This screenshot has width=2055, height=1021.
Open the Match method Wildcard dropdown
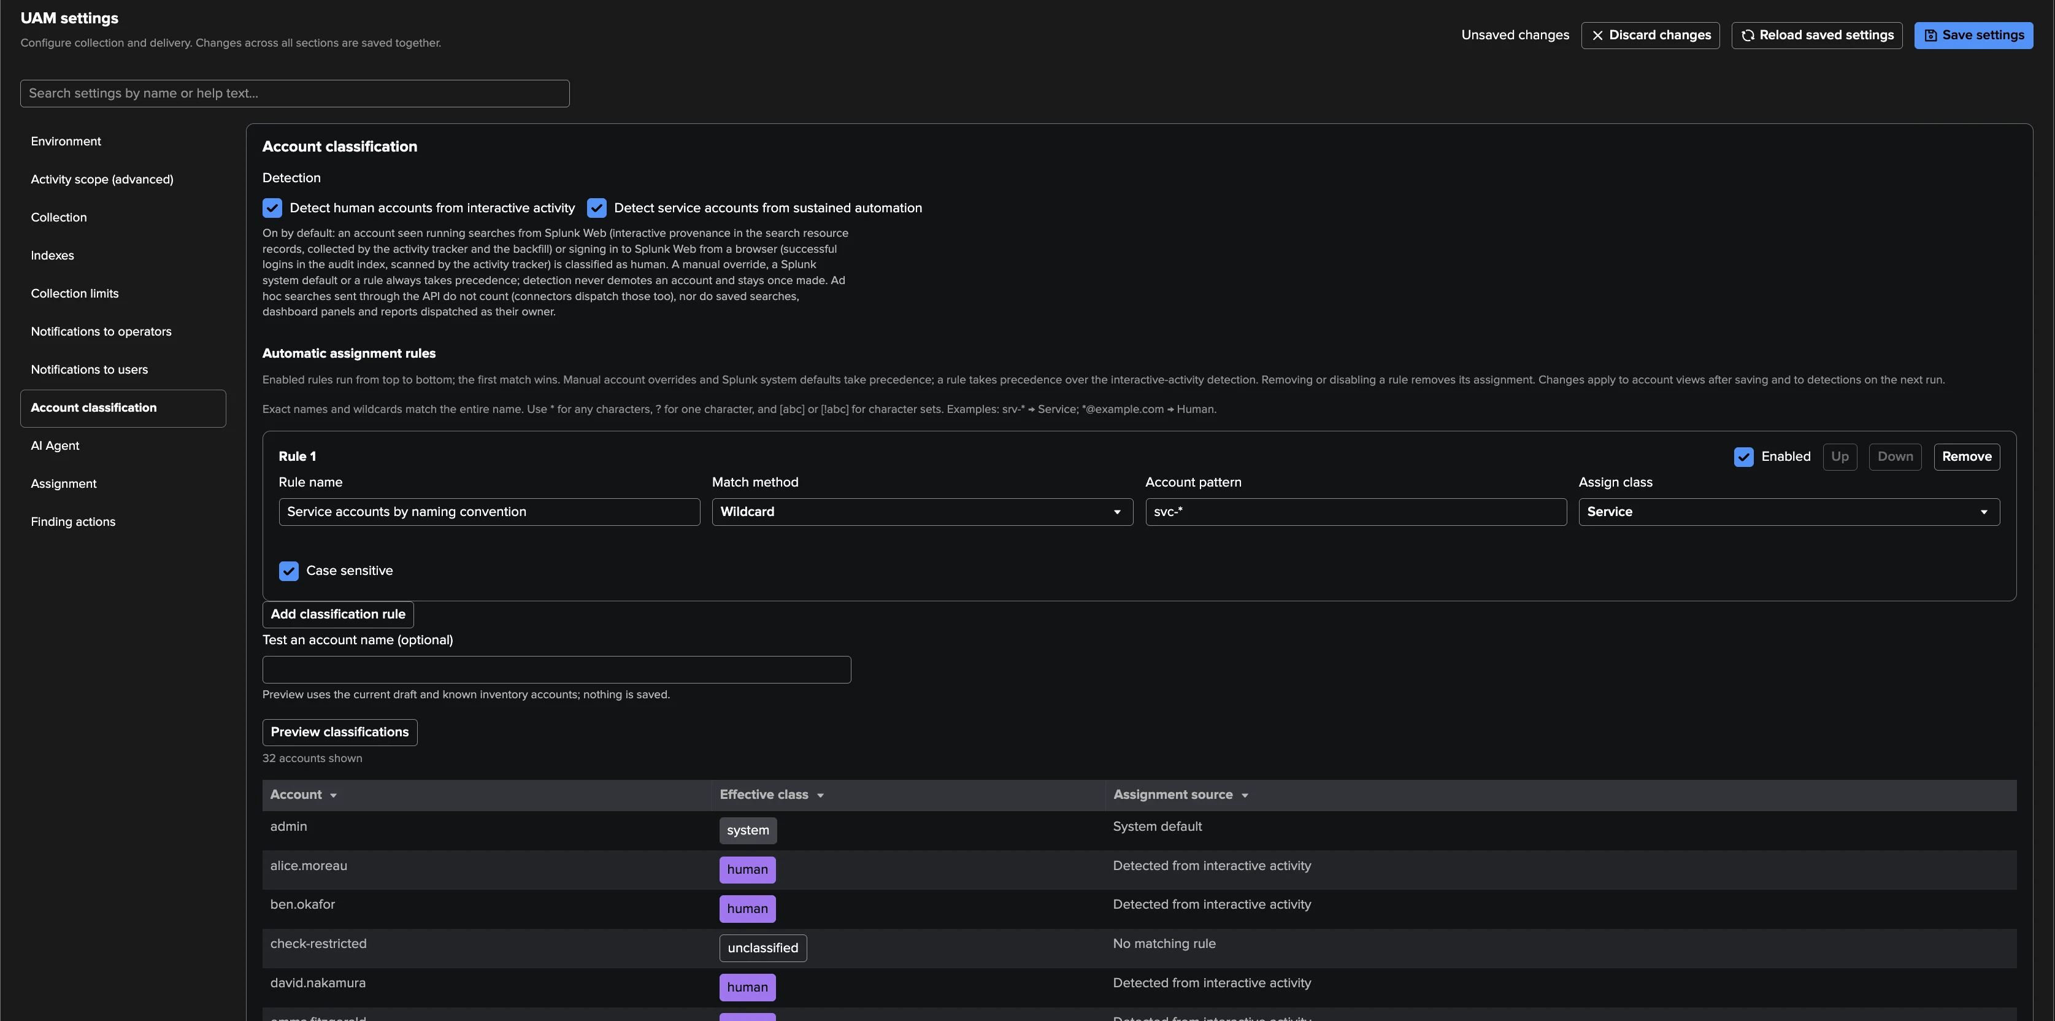(922, 512)
